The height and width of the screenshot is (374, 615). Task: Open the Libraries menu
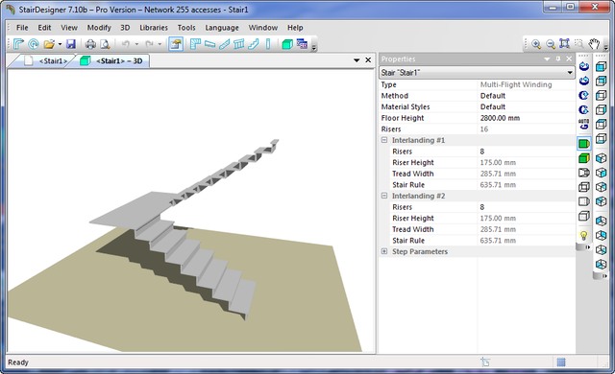click(x=154, y=28)
